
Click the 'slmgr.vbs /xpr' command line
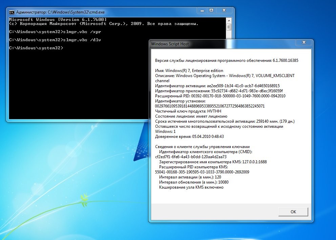click(55, 32)
